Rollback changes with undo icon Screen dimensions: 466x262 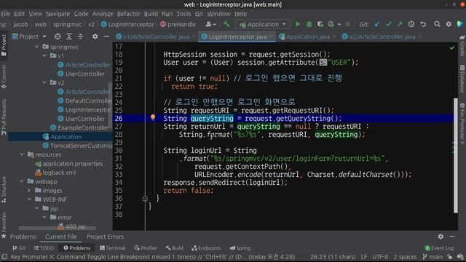pos(423,24)
